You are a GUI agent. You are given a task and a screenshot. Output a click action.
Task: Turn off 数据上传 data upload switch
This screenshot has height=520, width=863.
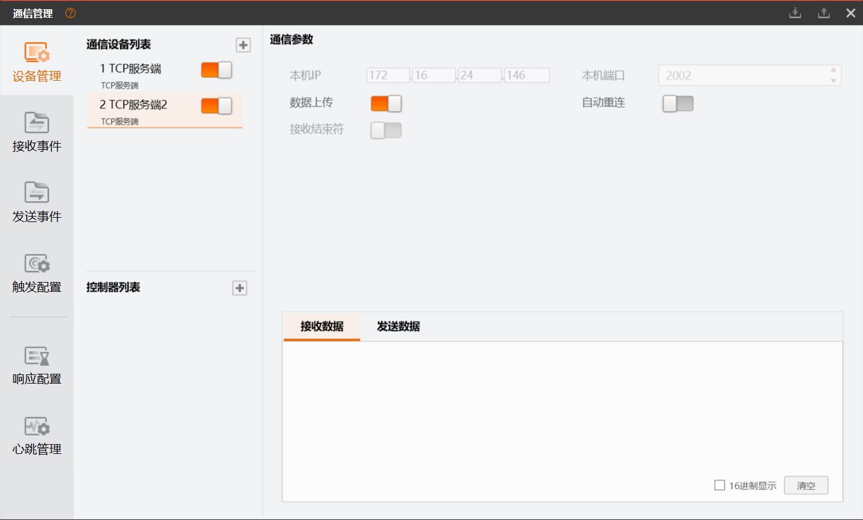tap(386, 103)
